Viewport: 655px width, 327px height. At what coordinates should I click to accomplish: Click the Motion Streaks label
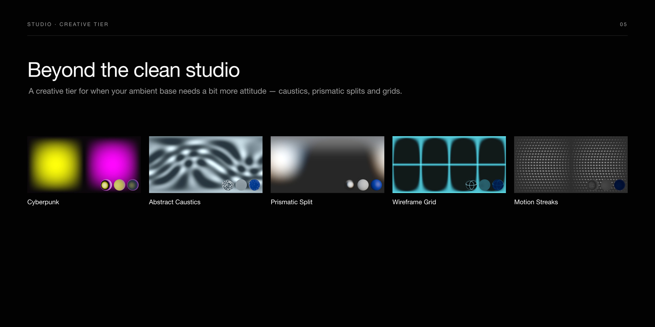tap(536, 202)
